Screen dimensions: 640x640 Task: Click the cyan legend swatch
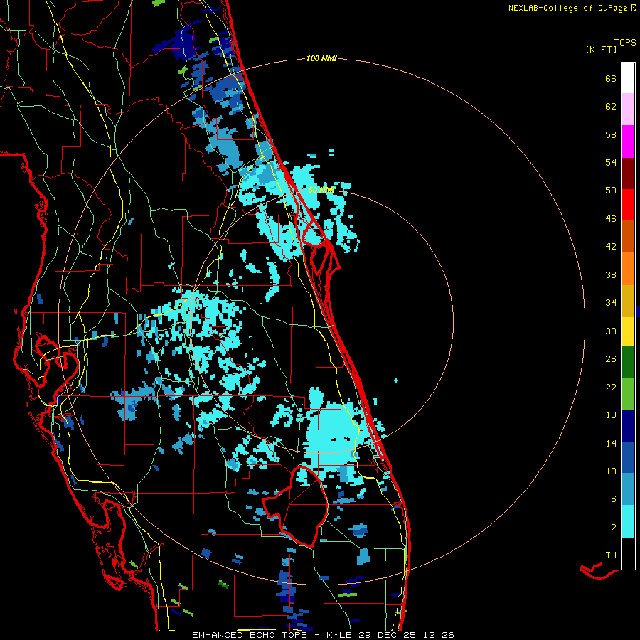coord(628,521)
